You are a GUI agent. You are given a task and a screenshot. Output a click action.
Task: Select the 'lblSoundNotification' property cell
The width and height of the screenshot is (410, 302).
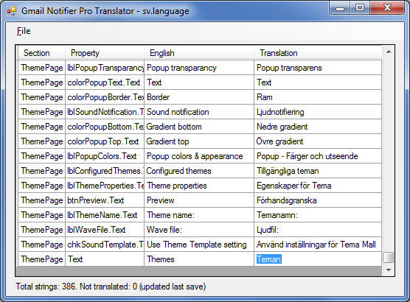pos(105,112)
